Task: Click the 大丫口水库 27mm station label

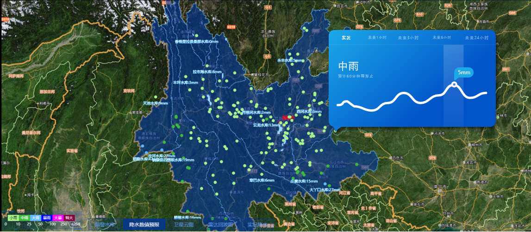Action: click(325, 190)
